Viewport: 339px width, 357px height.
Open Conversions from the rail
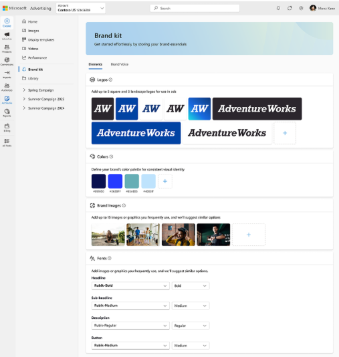(x=7, y=62)
